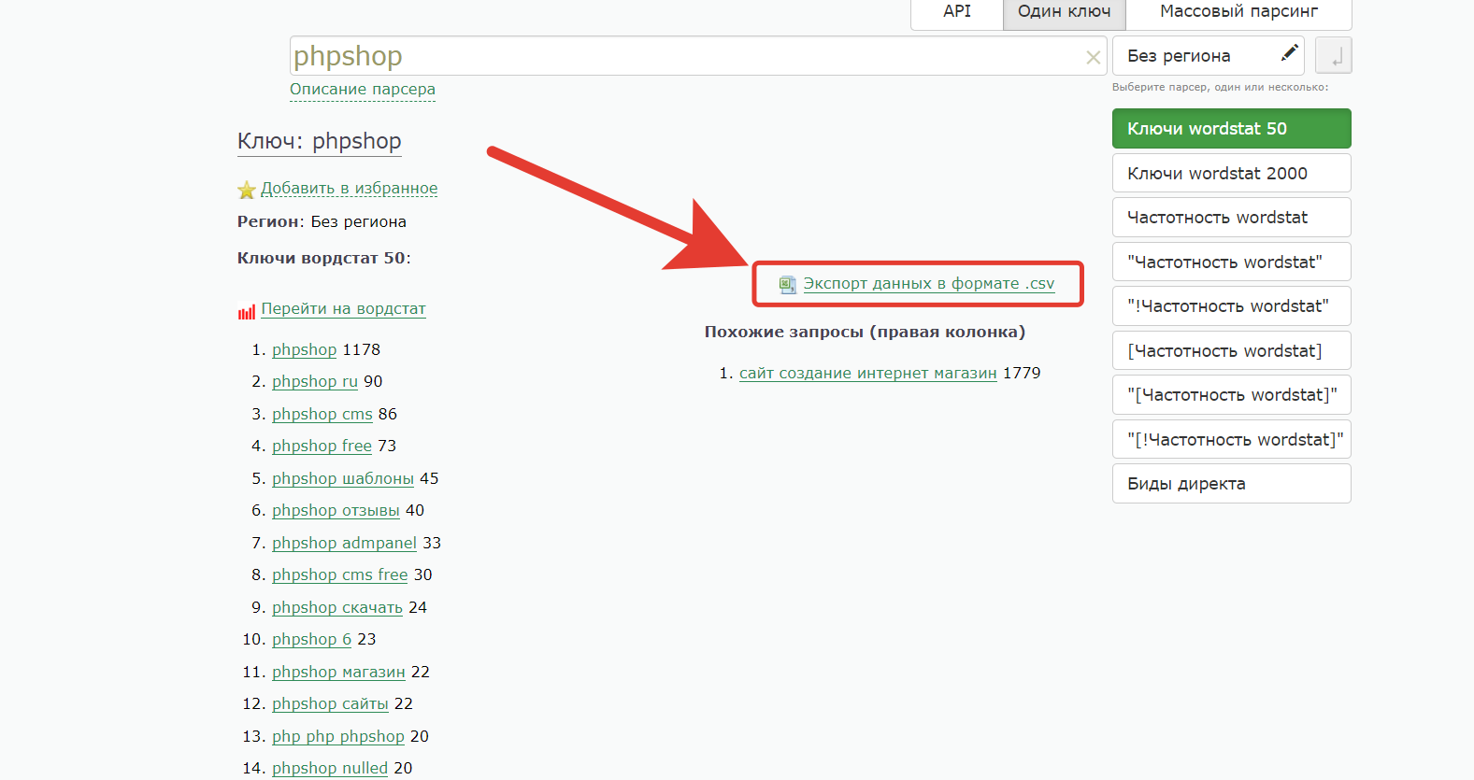Click the red bar chart wordstat icon
Screen dimensions: 1474x780
coord(247,312)
